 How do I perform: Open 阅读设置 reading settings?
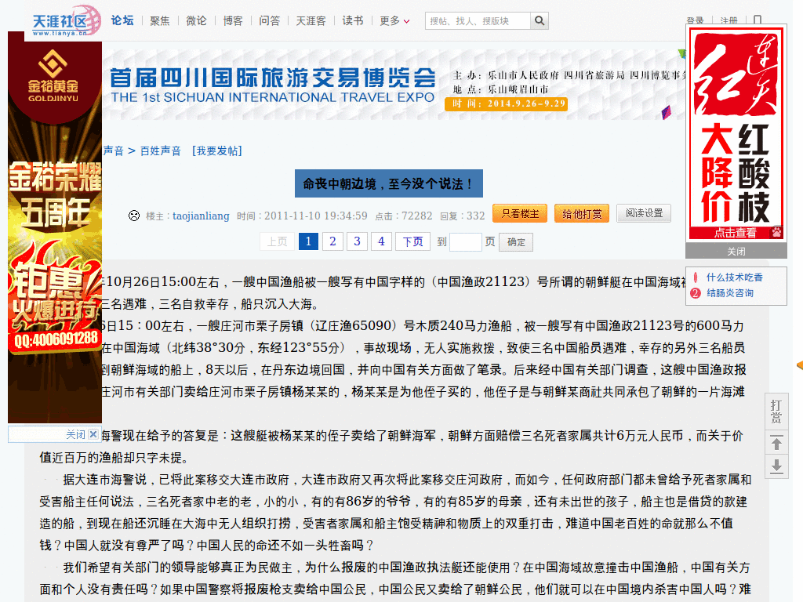coord(643,212)
